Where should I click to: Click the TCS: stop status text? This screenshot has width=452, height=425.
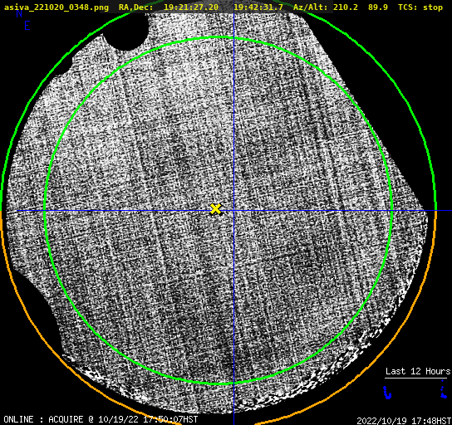point(420,7)
